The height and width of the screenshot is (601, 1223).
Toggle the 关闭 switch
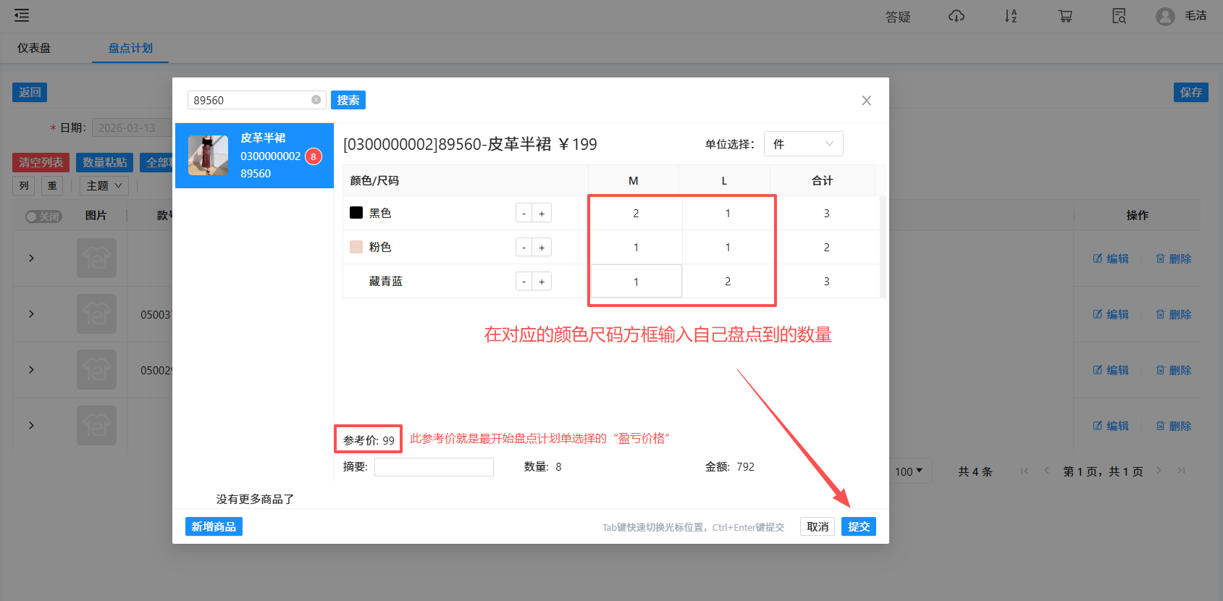(43, 216)
